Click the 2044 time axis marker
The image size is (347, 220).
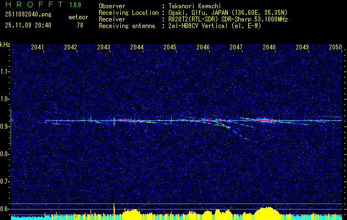(x=137, y=47)
